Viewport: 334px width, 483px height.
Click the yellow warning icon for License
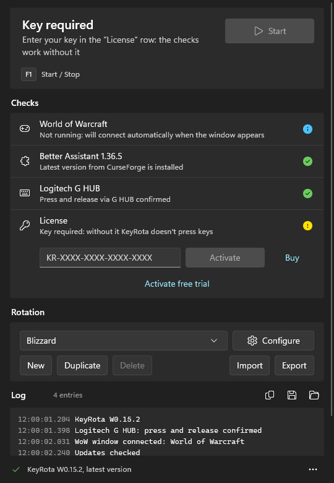tap(307, 226)
